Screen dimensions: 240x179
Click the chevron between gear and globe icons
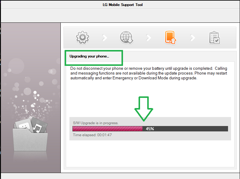click(x=105, y=38)
